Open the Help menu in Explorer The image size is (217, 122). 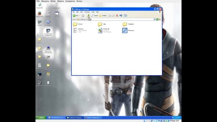tap(97, 12)
